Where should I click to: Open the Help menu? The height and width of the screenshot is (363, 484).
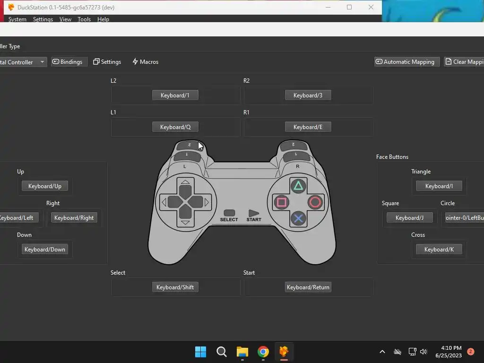click(103, 19)
